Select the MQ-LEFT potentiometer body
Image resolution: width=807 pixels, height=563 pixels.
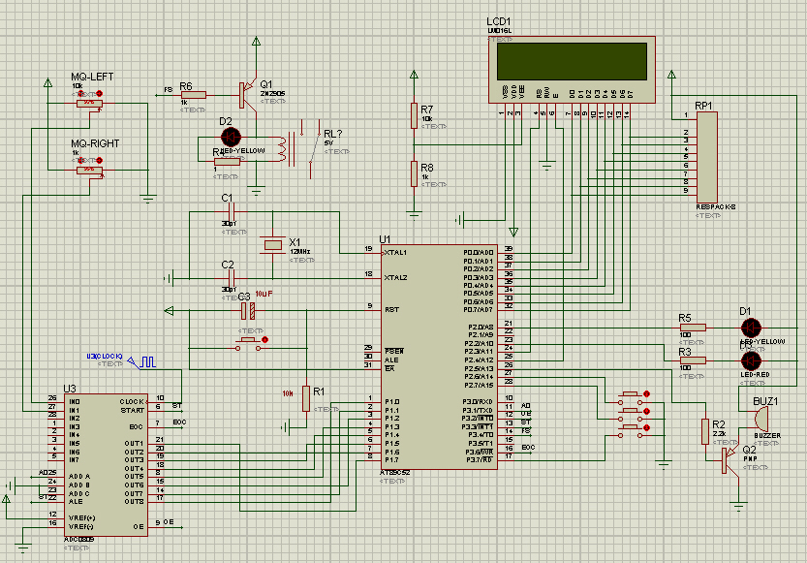pyautogui.click(x=89, y=104)
